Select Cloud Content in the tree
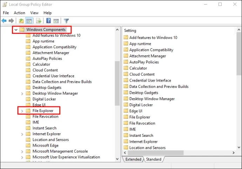Image resolution: width=242 pixels, height=169 pixels. (45, 70)
